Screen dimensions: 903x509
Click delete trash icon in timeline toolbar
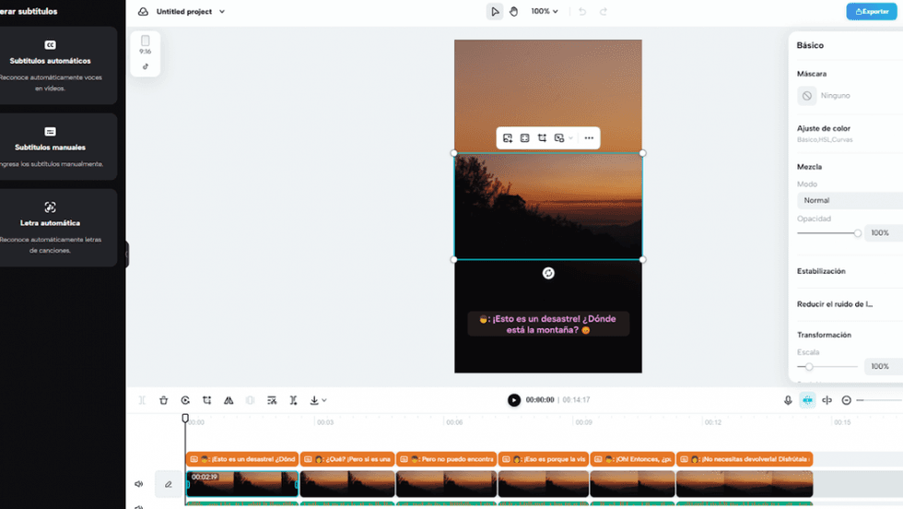click(164, 400)
